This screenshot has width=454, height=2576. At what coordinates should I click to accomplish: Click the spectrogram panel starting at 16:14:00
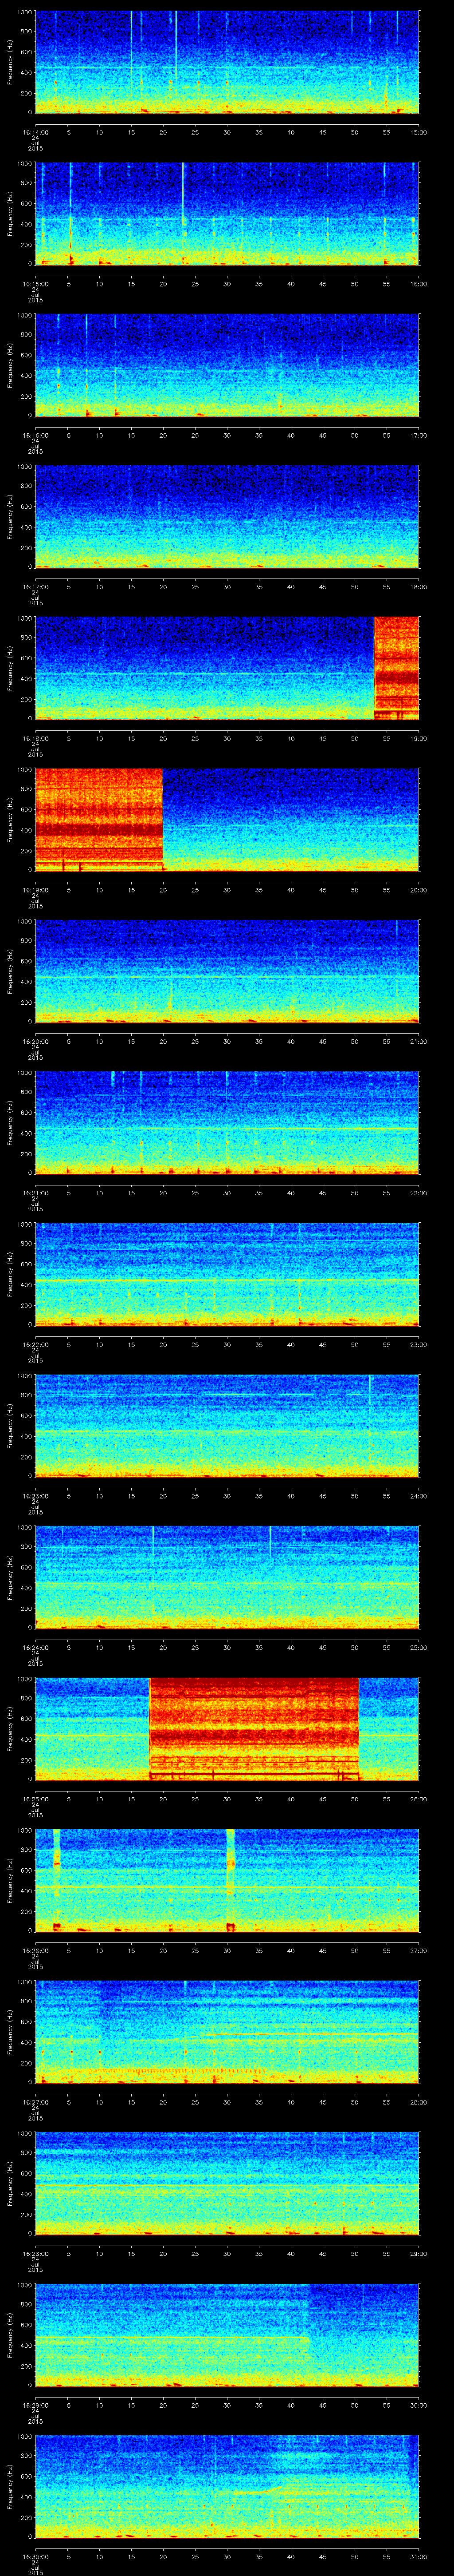pos(227,62)
